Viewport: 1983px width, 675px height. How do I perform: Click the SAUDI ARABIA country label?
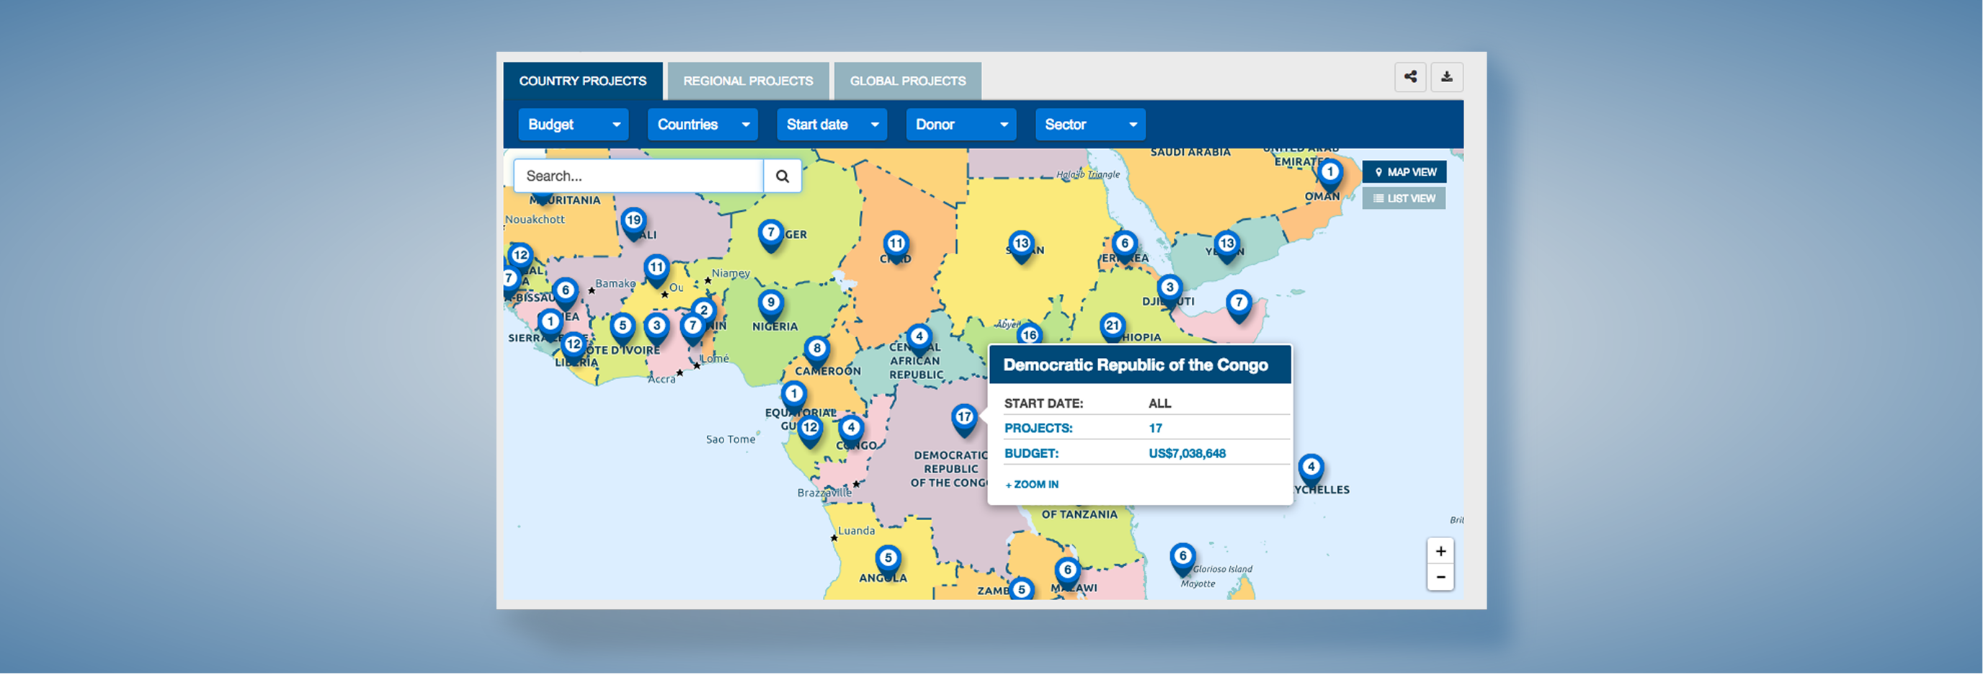click(1190, 153)
